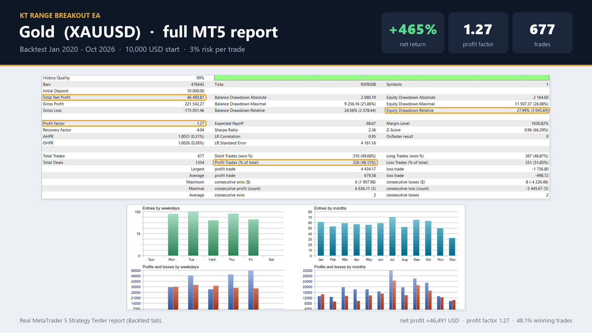Click the LR Standard Error value 4 161.16

pos(368,143)
